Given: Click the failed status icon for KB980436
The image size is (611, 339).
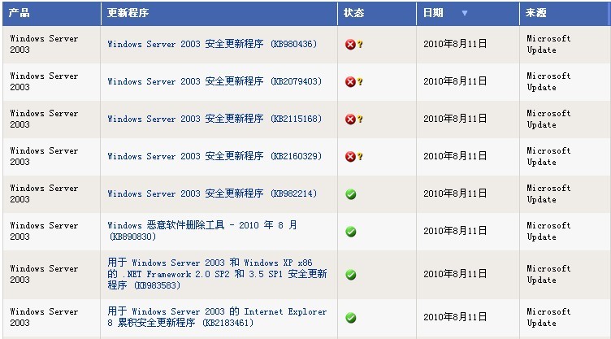Looking at the screenshot, I should [x=350, y=45].
